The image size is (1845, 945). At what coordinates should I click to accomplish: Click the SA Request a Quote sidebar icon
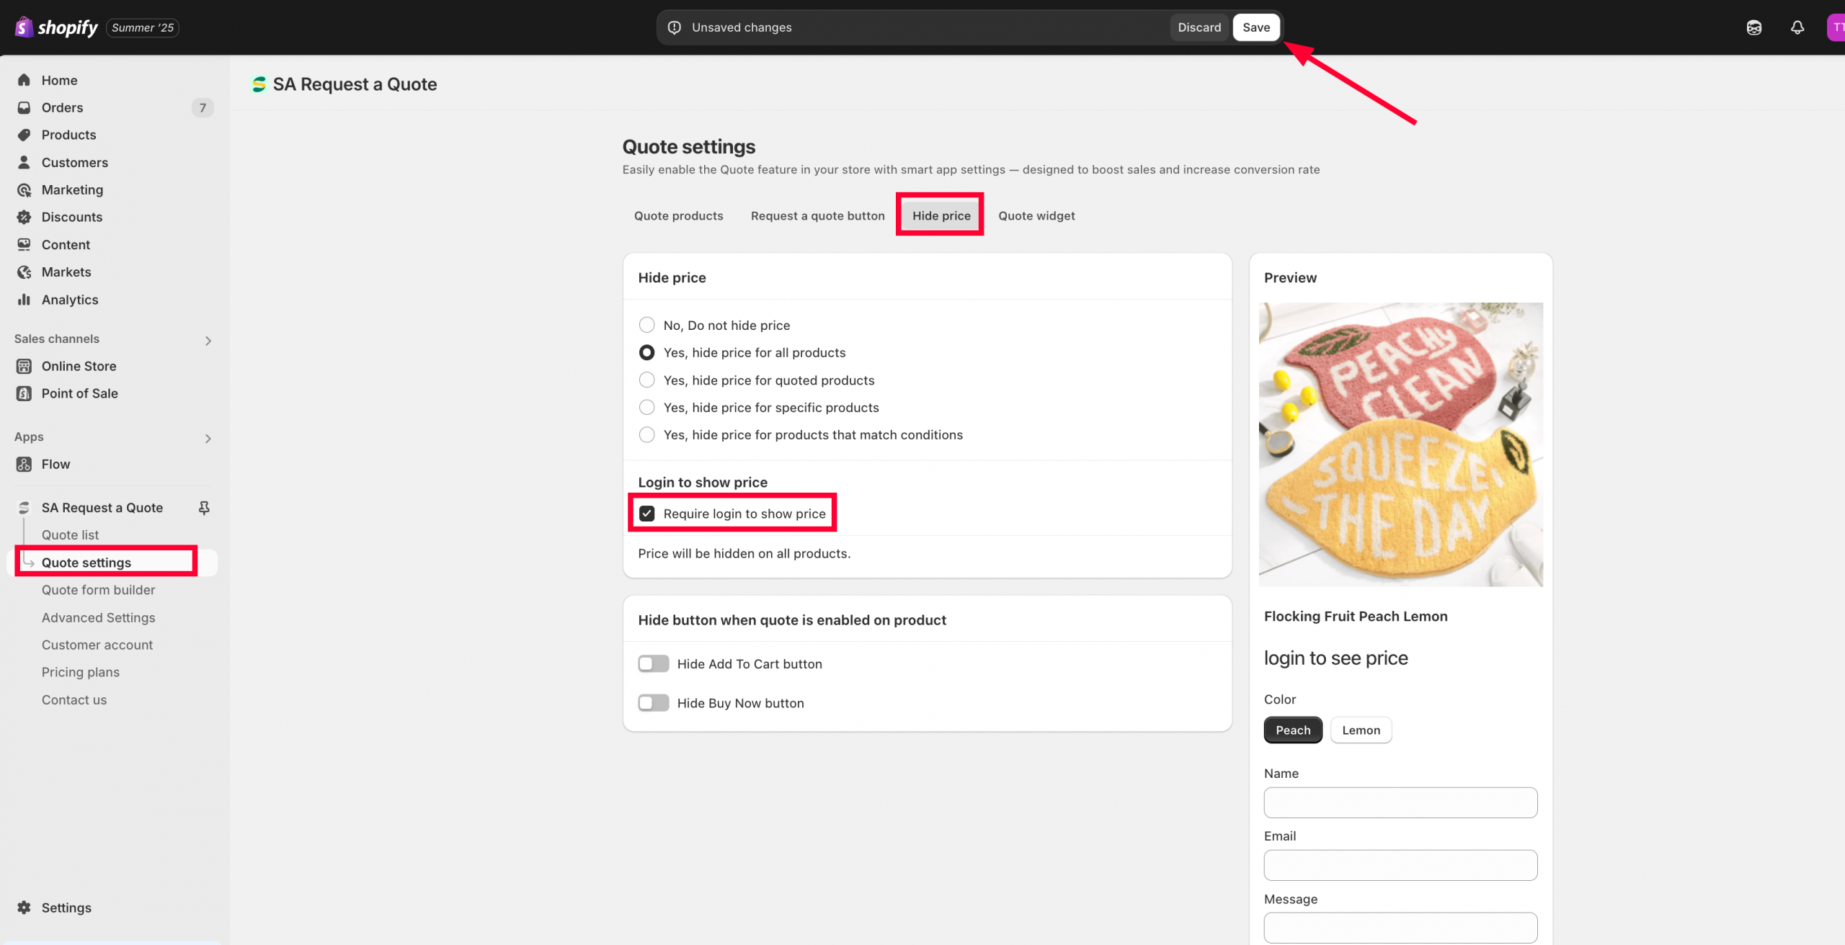click(x=24, y=508)
